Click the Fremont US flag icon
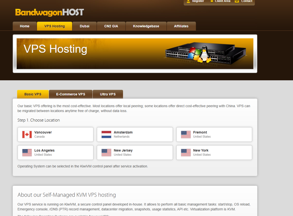The image size is (293, 216). click(x=186, y=135)
